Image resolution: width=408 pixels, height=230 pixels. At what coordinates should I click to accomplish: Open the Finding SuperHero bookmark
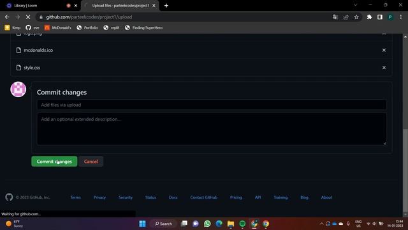click(x=143, y=27)
